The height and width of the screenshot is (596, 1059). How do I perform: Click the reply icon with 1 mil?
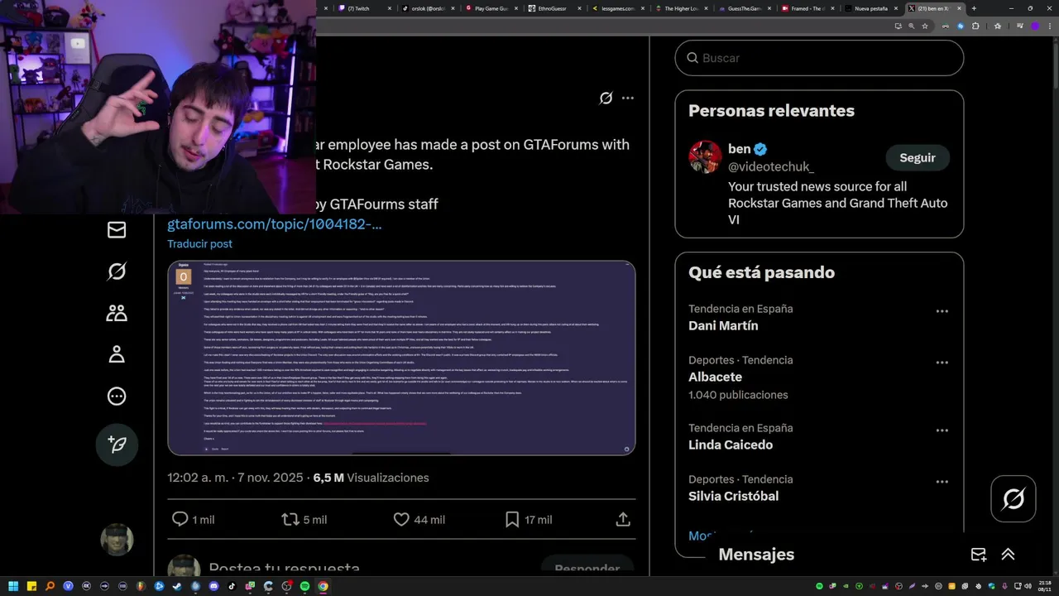point(180,519)
